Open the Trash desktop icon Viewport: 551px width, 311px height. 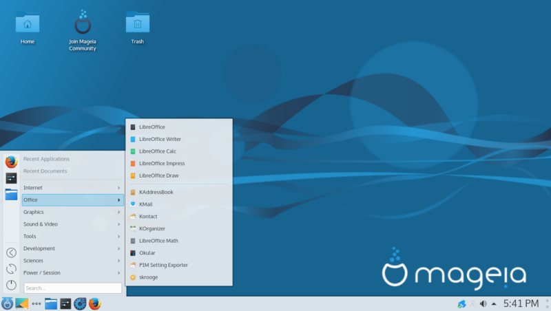click(137, 28)
